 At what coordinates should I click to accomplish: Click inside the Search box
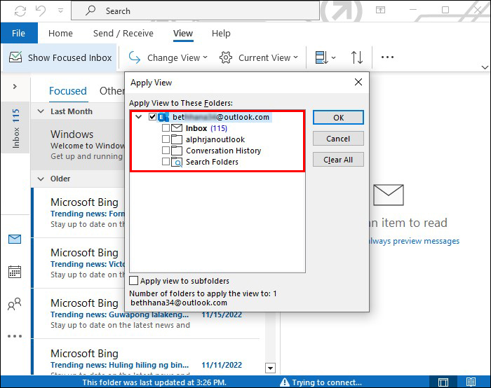tap(196, 11)
